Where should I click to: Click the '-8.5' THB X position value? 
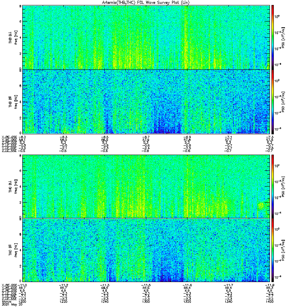[x=104, y=137]
